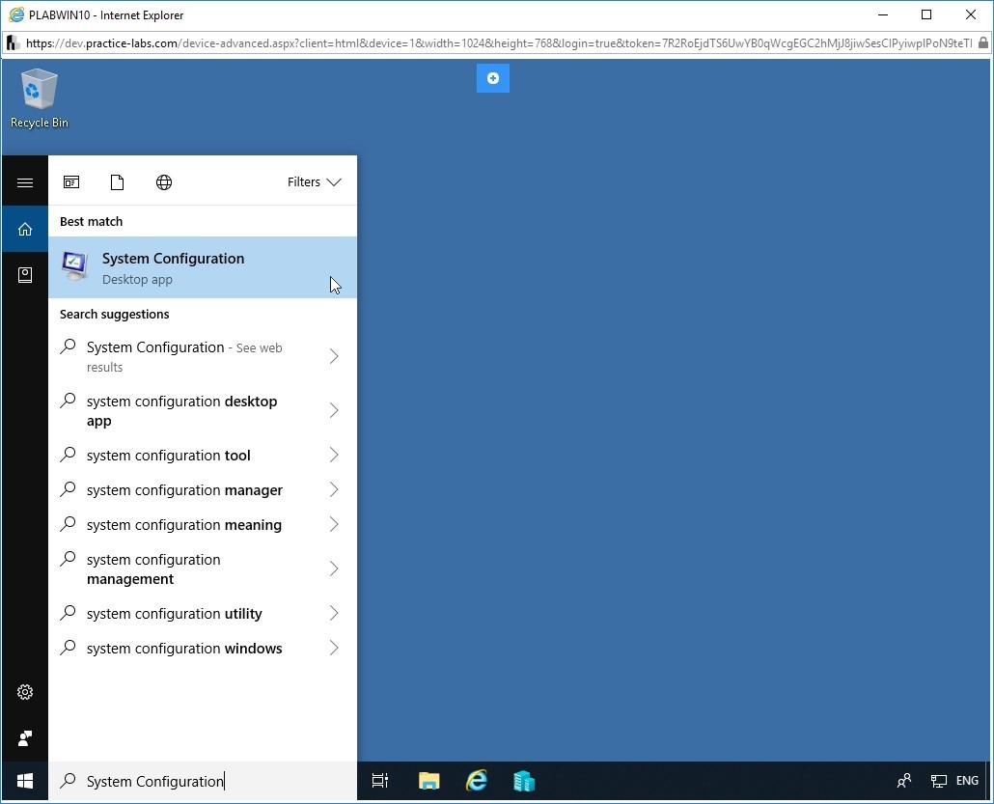The height and width of the screenshot is (804, 994).
Task: Launch Internet Explorer from the taskbar
Action: coord(477,781)
